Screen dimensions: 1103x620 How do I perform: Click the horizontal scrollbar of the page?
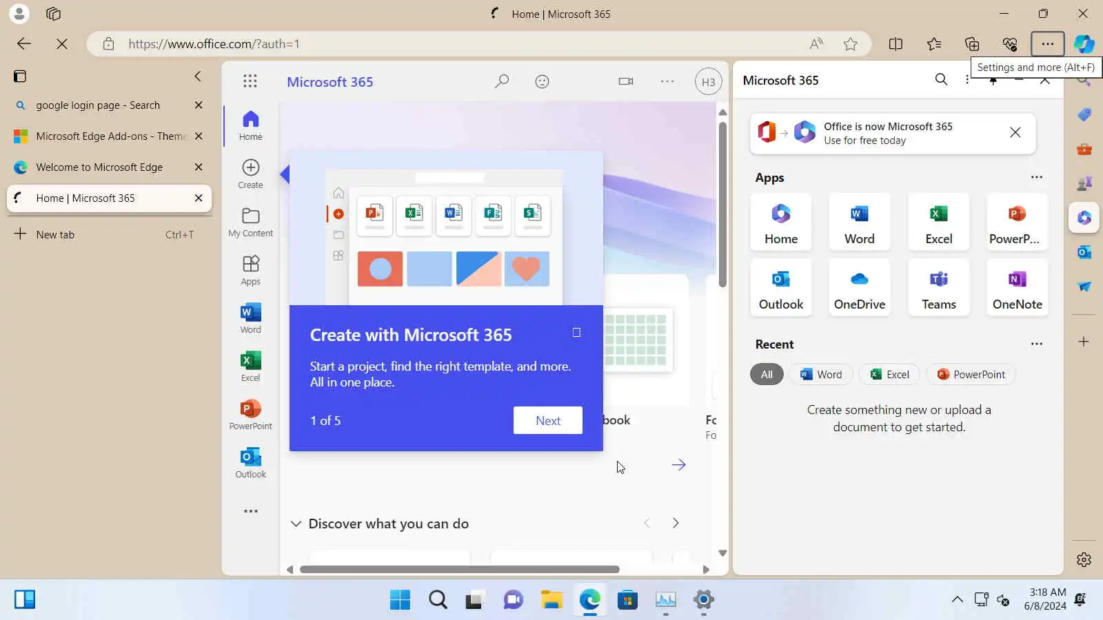tap(460, 570)
